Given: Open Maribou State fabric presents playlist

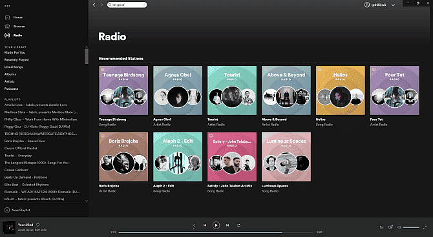Looking at the screenshot, I should click(x=41, y=112).
